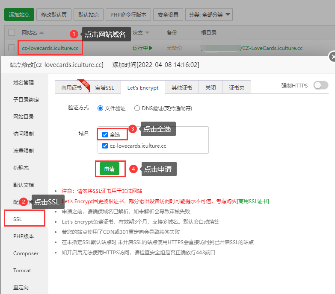Tick the checkbox for cz-lovecards.iculture.cc row
335x294 pixels.
click(12, 48)
